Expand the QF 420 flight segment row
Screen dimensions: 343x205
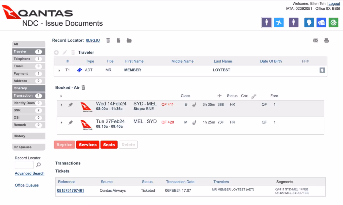[x=61, y=123]
